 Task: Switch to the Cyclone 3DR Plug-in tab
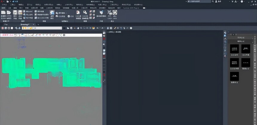click(x=131, y=8)
